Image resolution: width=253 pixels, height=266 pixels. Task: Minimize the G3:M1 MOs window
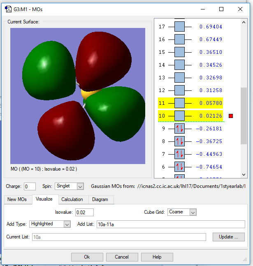[203, 9]
